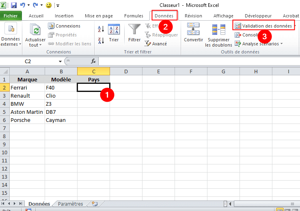Viewport: 300px width, 211px height.
Task: Expand the Analyse scénarios dropdown arrow
Action: [x=282, y=44]
